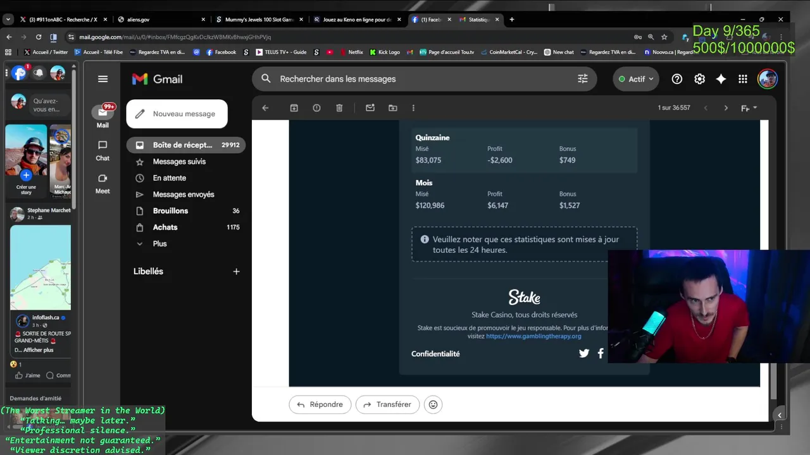810x455 pixels.
Task: Click Chrome zoom magnifier icon
Action: pos(651,37)
